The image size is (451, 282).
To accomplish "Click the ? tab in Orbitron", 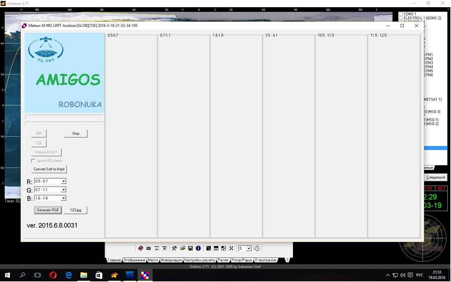I will [x=287, y=260].
